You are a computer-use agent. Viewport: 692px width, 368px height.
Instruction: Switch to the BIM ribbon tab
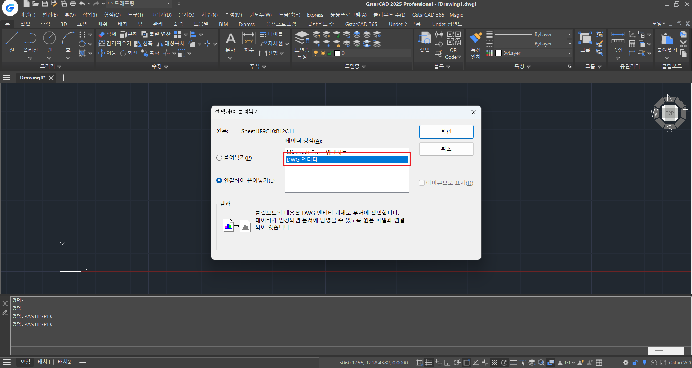click(x=223, y=24)
